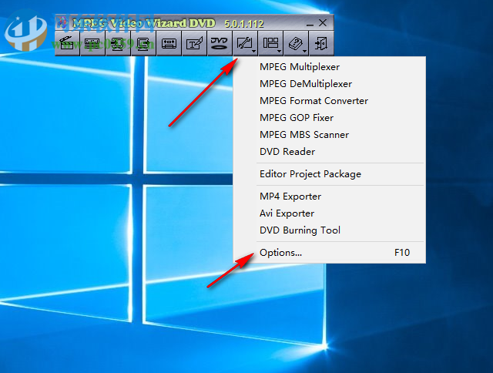Choose MPEG DeMultiplexer menu entry
Screen dimensions: 493x373
point(329,84)
